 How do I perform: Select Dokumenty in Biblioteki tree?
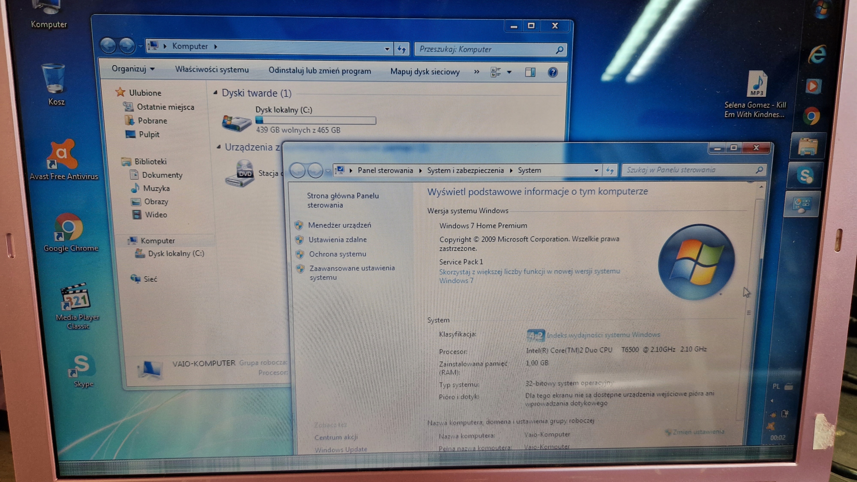click(x=162, y=175)
